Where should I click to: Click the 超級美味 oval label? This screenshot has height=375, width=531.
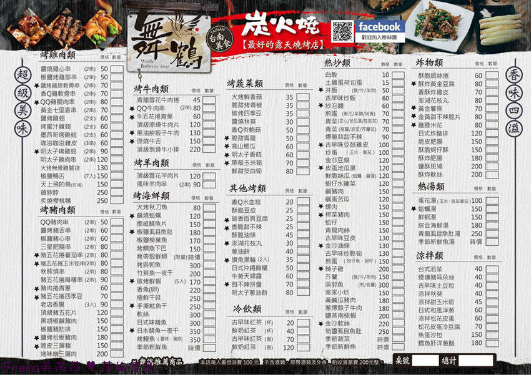pyautogui.click(x=19, y=101)
